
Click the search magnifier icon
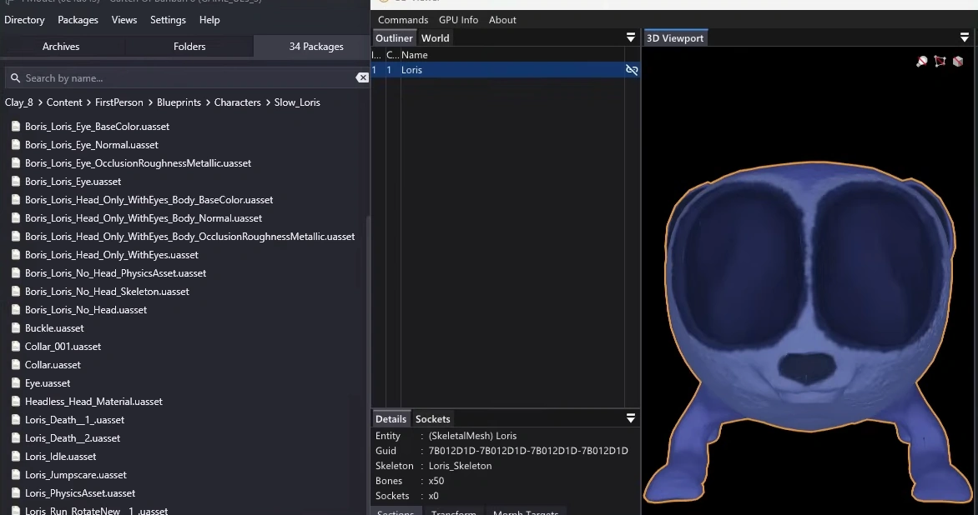14,78
